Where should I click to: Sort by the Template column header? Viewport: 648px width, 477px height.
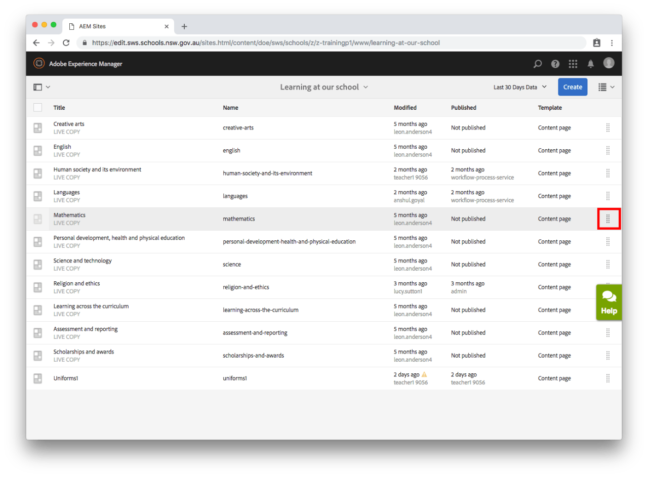(x=550, y=108)
